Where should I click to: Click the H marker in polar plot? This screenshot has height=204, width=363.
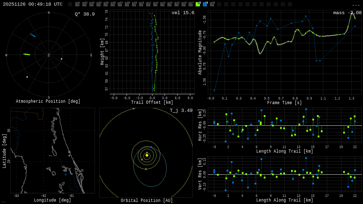pos(27,77)
